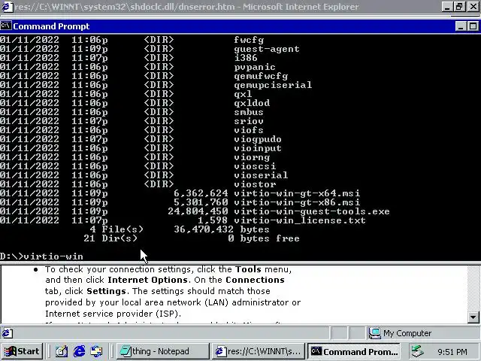The width and height of the screenshot is (481, 361).
Task: Click the viorng directory entry
Action: [252, 157]
